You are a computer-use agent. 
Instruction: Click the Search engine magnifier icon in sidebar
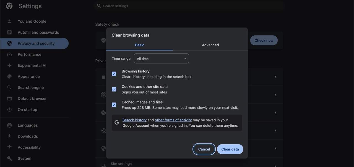point(9,88)
